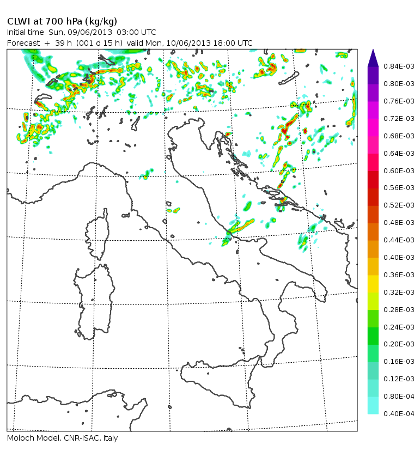Click the 0.20E-03 colorbar label

pos(399,344)
